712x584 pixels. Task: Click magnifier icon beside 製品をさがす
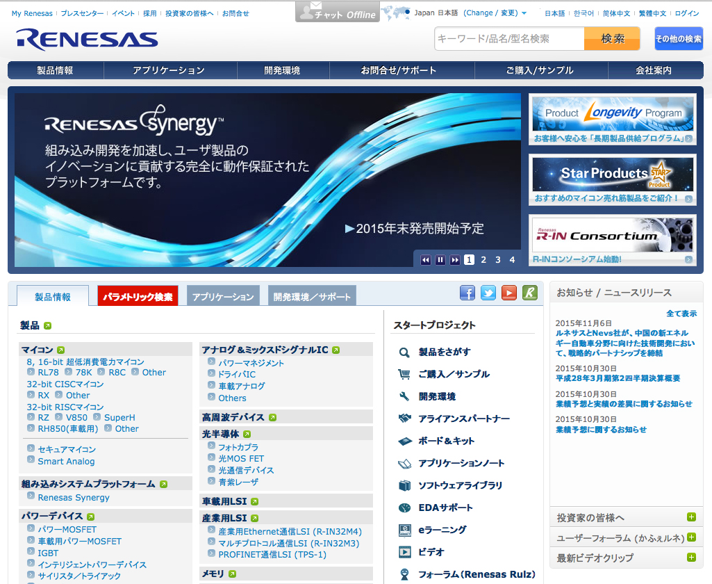pyautogui.click(x=404, y=352)
